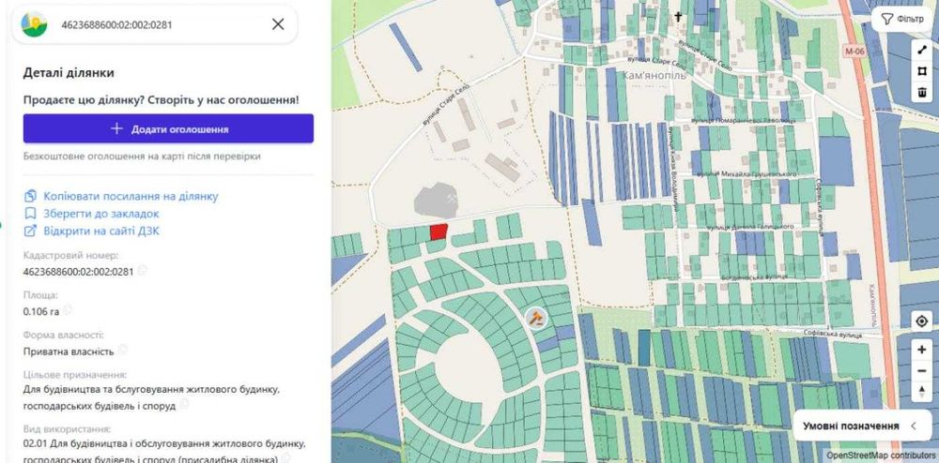Zoom out with the minus button
The image size is (939, 463).
[x=922, y=371]
